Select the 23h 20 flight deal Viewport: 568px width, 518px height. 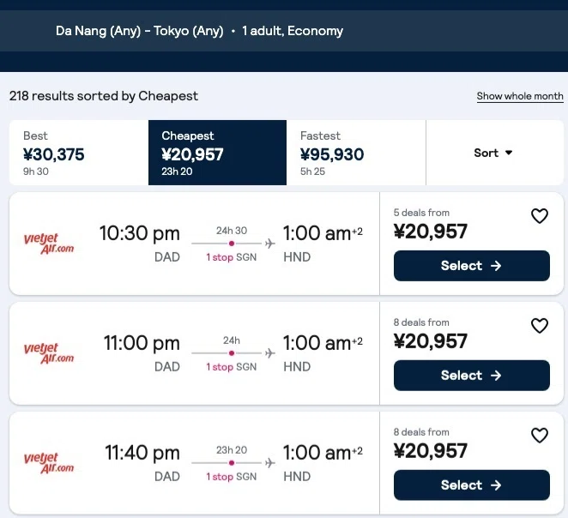(x=472, y=485)
